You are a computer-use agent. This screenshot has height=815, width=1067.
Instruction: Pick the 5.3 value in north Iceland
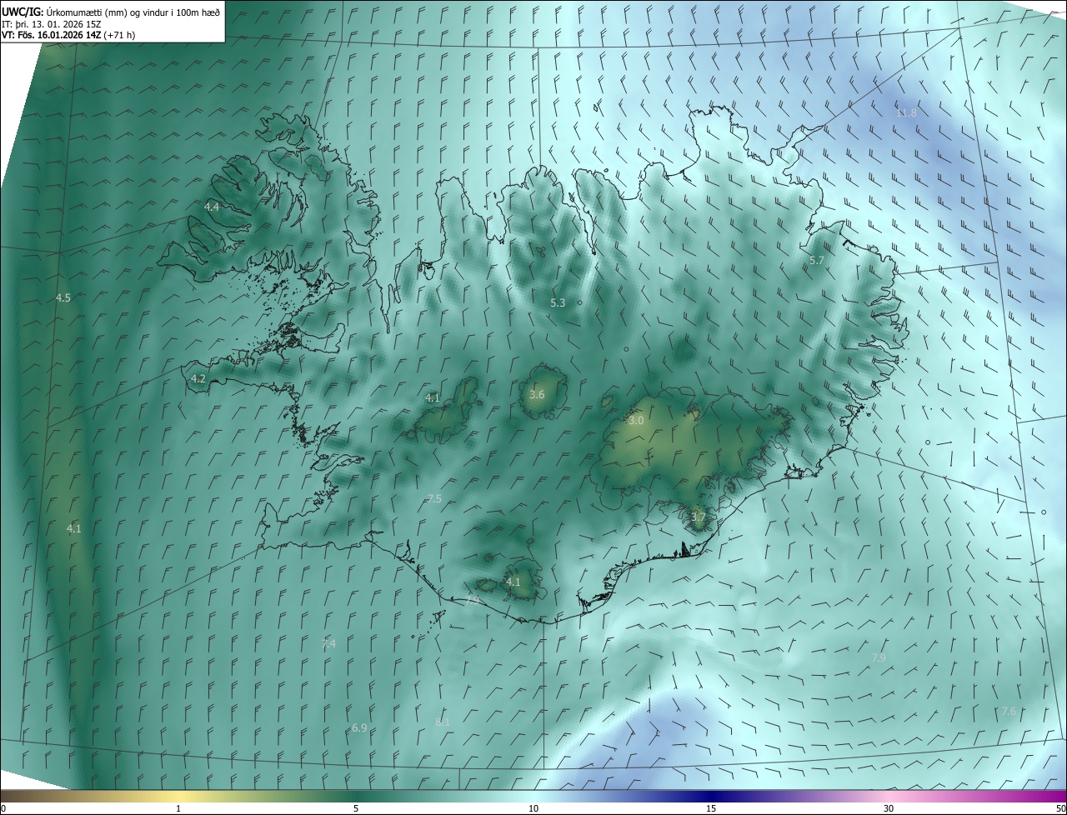point(559,303)
